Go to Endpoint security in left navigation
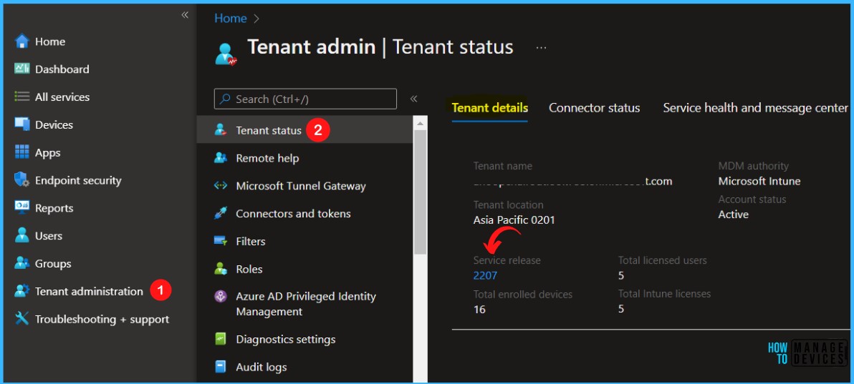Screen dimensions: 854x384 78,180
